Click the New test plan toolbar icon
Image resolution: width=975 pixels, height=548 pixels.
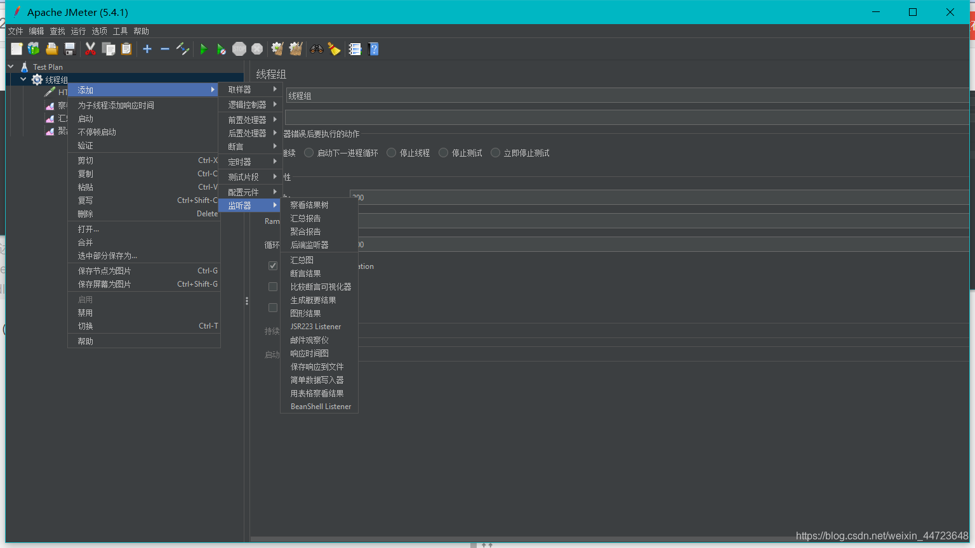coord(17,49)
